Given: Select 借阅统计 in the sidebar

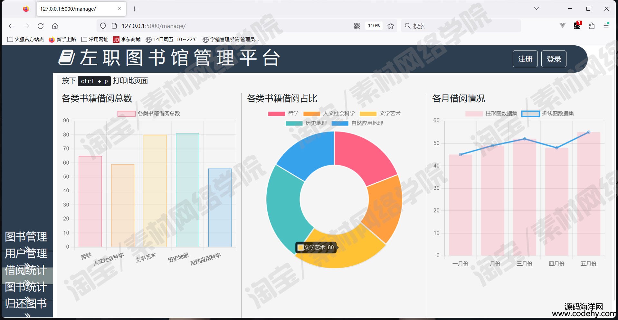Looking at the screenshot, I should click(x=26, y=270).
